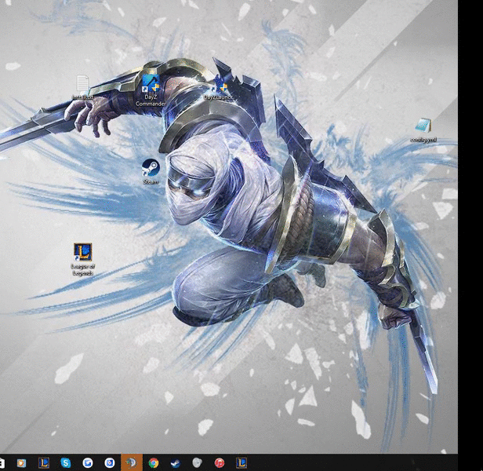
Task: Select the DayZLauncher desktop shortcut
Action: 220,89
